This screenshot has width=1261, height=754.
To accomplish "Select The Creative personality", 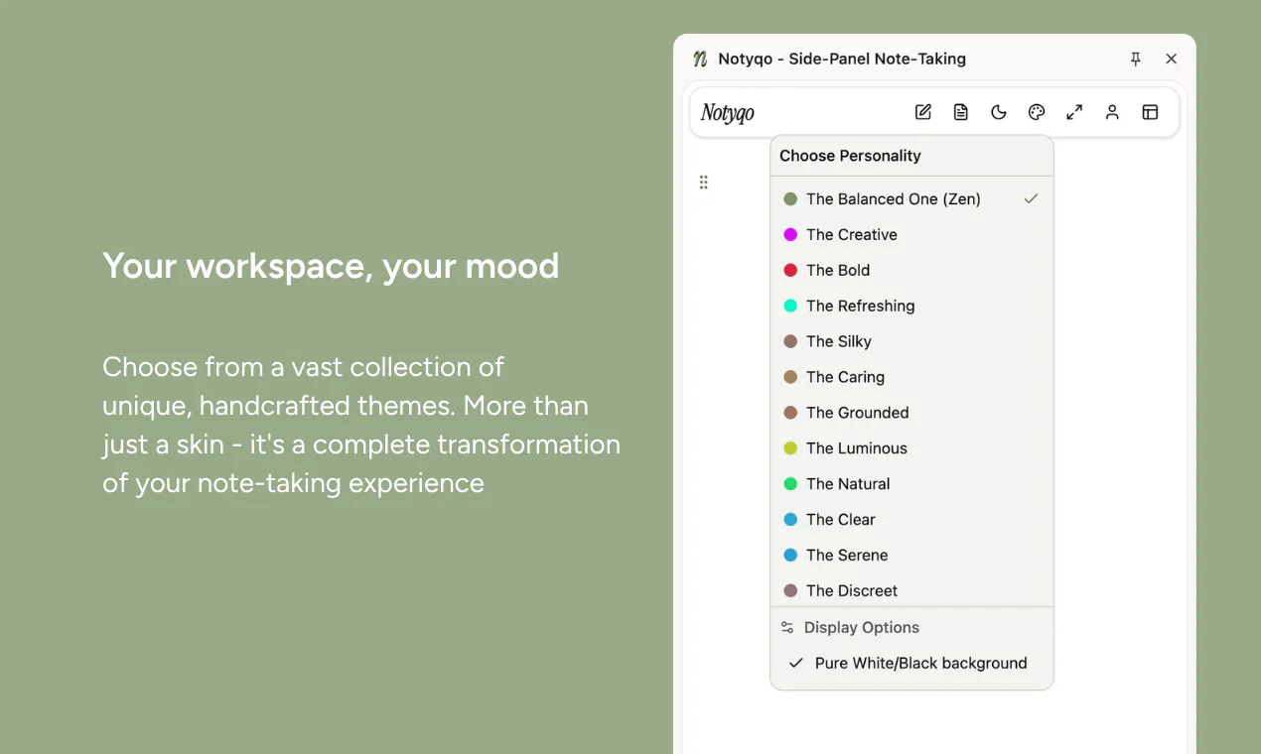I will 911,234.
